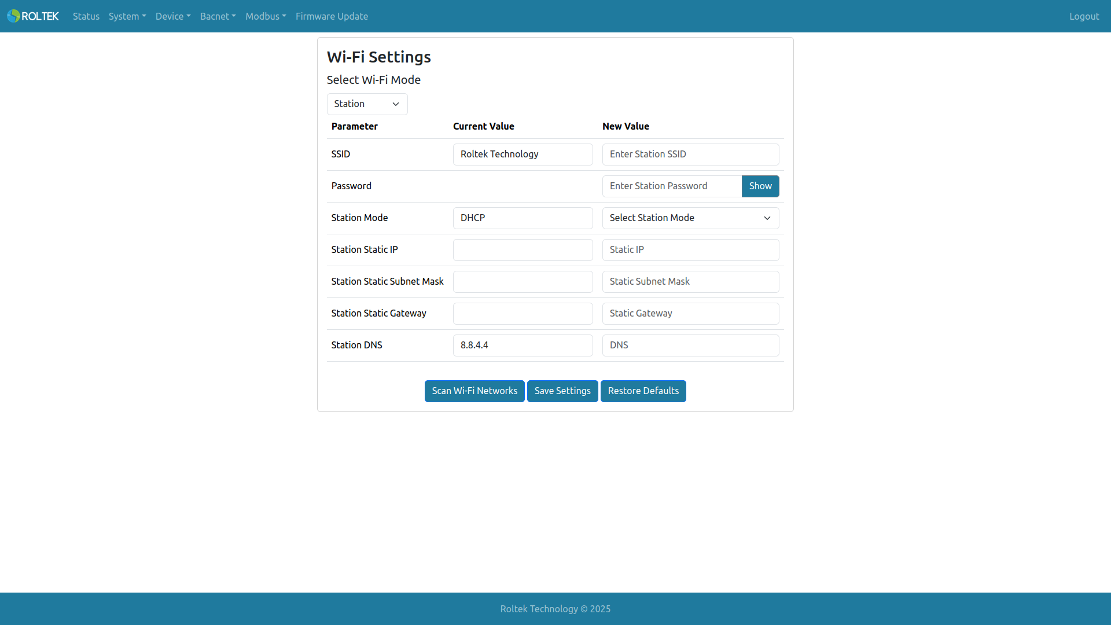Screen dimensions: 1111x625
Task: Log out via the Logout link
Action: pos(1084,16)
